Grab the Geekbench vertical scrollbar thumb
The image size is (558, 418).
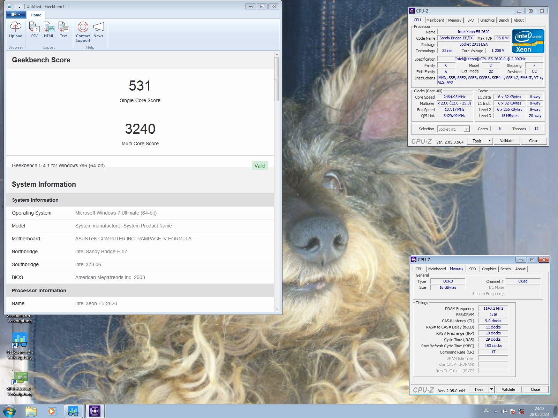(x=277, y=79)
